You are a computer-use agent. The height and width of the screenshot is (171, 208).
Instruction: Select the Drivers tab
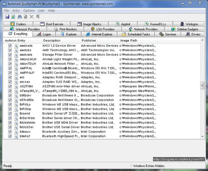(x=193, y=34)
